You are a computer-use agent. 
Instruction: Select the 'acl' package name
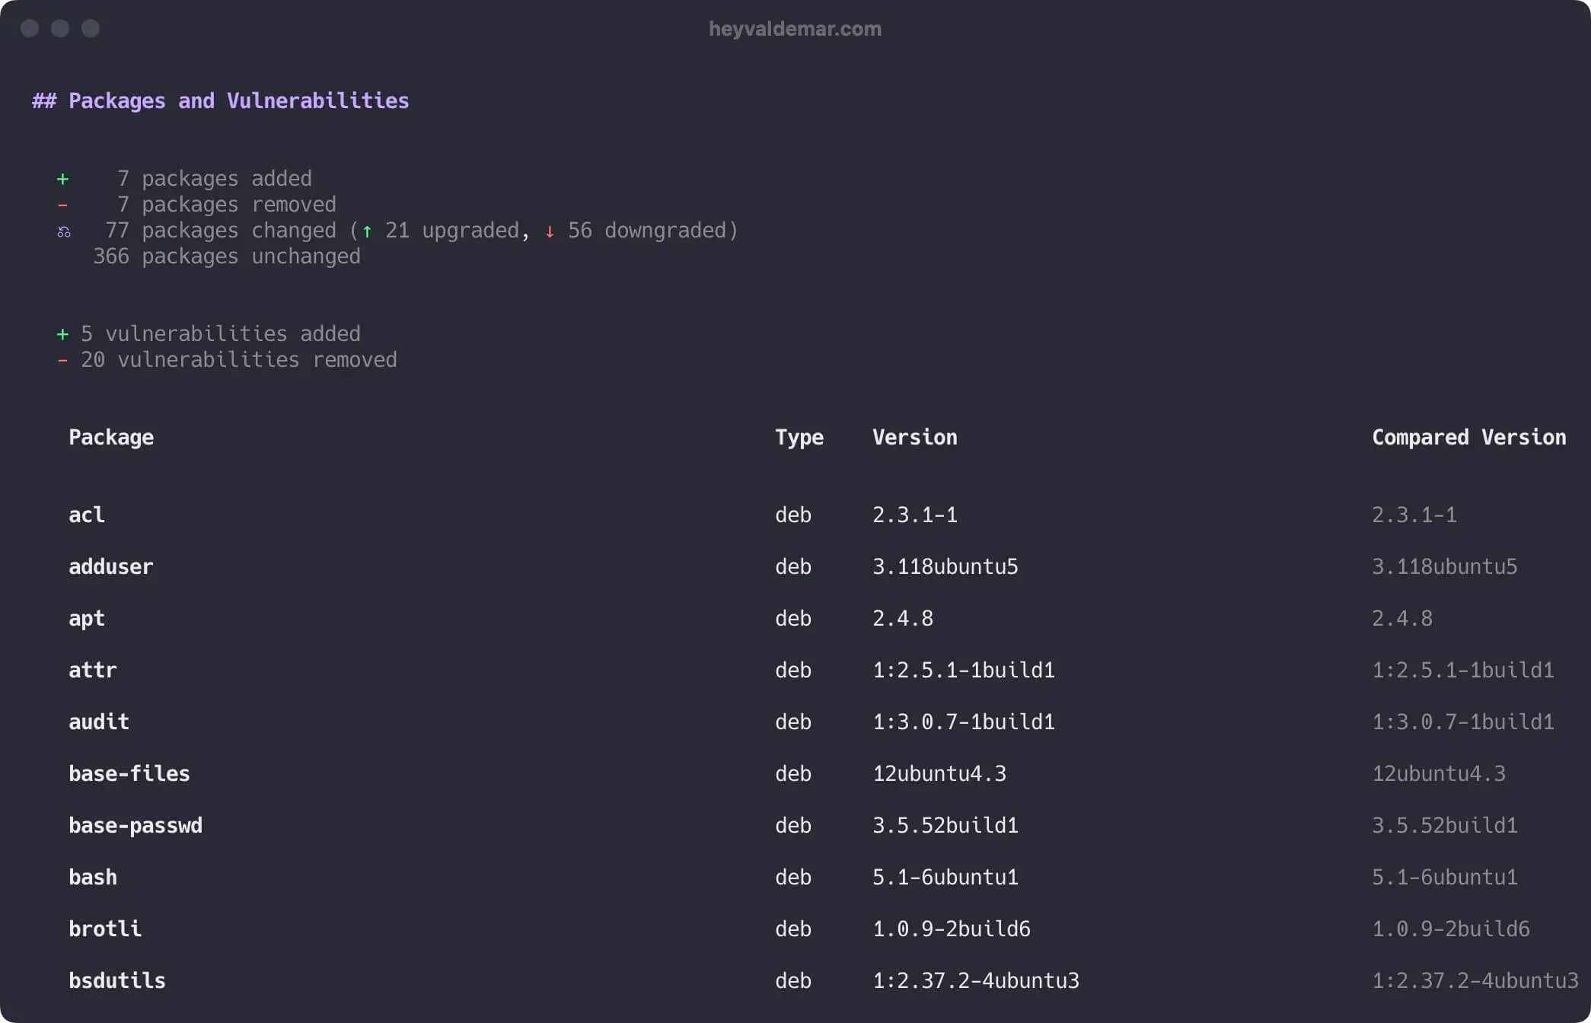pos(87,515)
